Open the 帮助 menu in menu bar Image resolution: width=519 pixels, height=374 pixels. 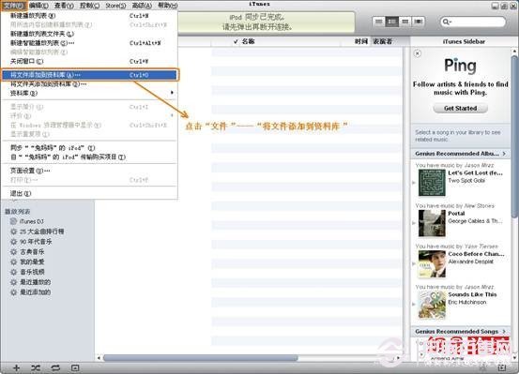tap(167, 6)
